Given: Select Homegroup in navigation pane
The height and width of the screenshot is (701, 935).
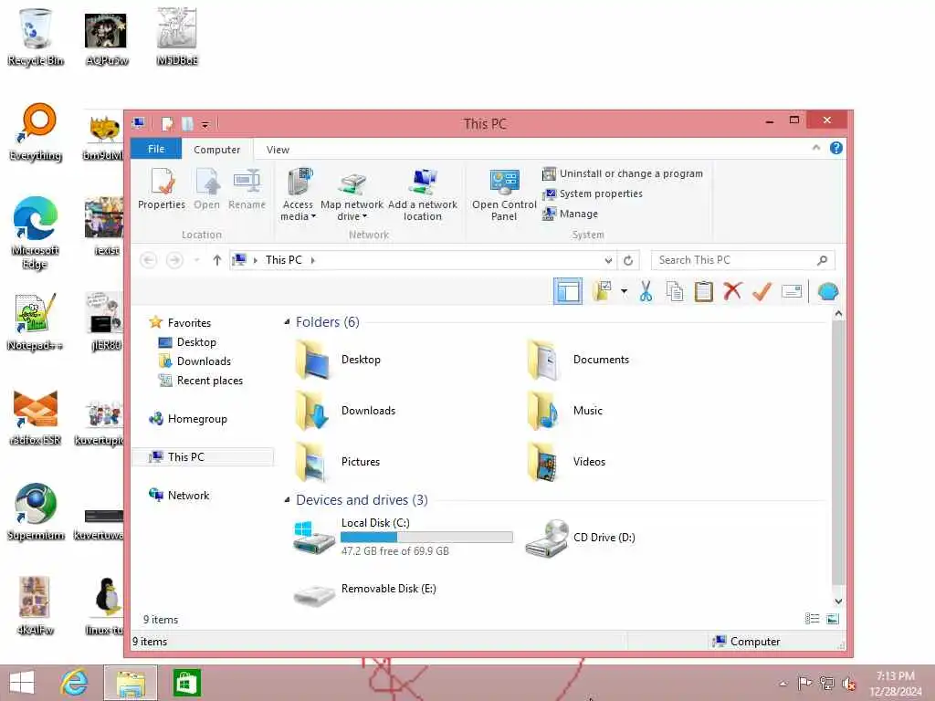Looking at the screenshot, I should 197,418.
